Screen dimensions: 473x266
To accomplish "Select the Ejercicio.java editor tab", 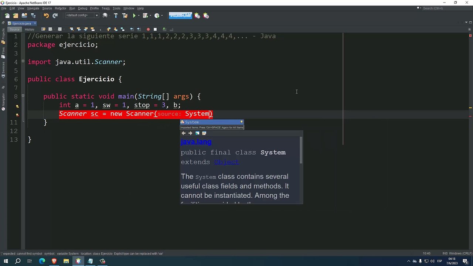I will [x=21, y=23].
